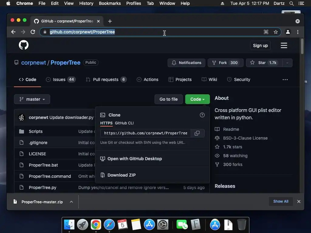Open the Chrome profile avatar

288,32
